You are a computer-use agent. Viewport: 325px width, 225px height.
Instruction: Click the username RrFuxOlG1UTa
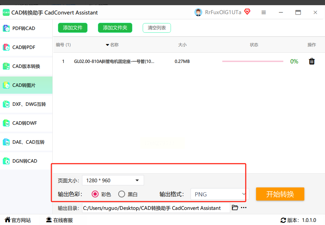tap(223, 12)
